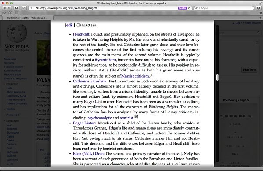Go forward with the Safari forward arrow
The image size is (263, 171).
pos(9,8)
